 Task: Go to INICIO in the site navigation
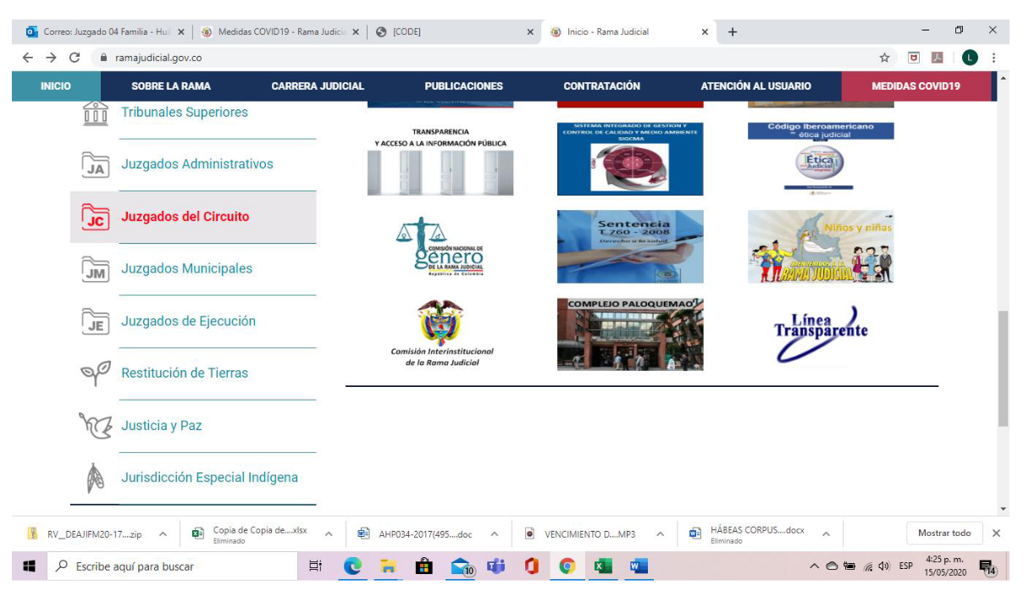point(56,86)
